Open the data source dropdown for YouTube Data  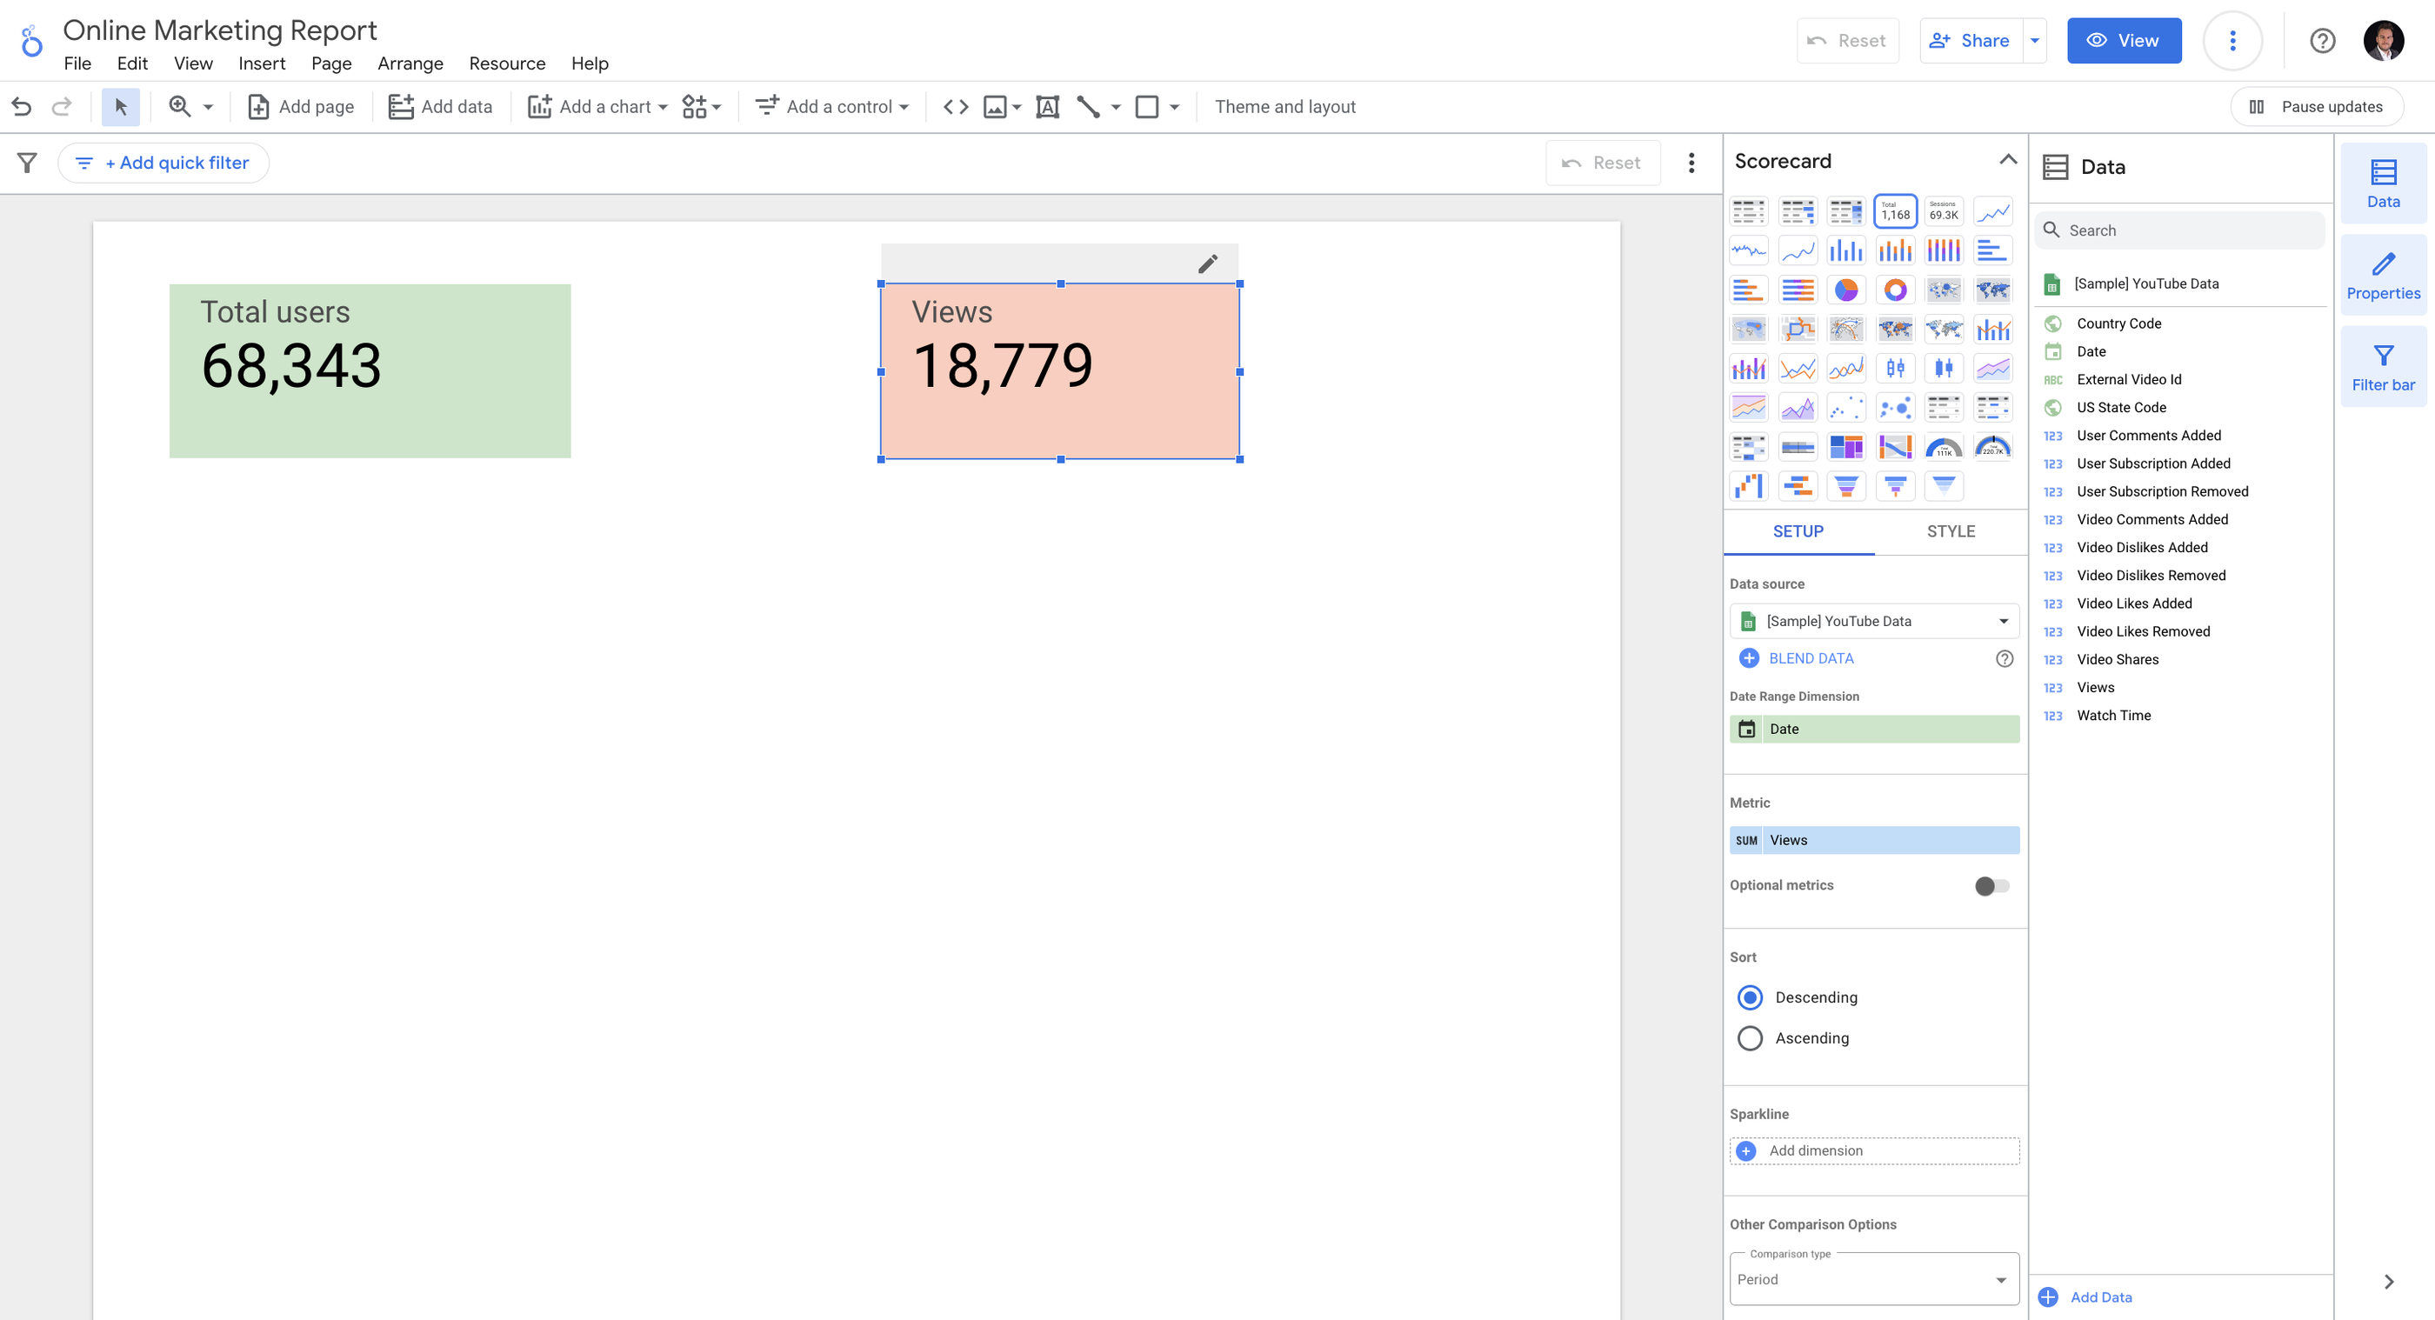click(x=1874, y=621)
